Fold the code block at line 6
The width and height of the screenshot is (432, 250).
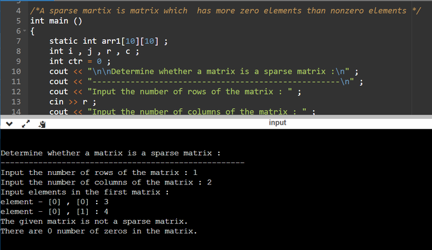tap(25, 31)
